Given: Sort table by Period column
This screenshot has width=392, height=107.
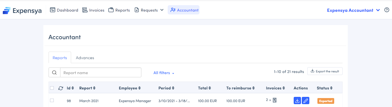Looking at the screenshot, I should click(x=167, y=88).
